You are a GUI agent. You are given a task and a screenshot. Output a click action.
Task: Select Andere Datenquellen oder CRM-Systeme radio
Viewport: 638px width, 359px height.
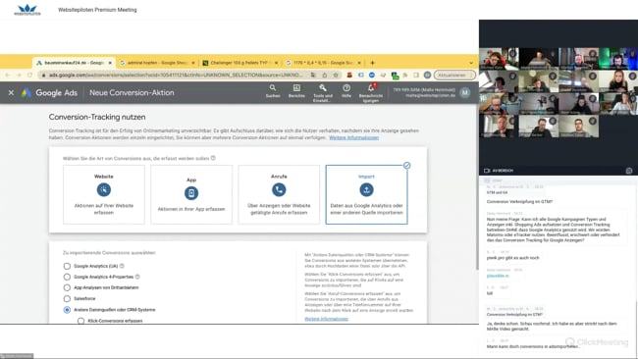pyautogui.click(x=67, y=310)
